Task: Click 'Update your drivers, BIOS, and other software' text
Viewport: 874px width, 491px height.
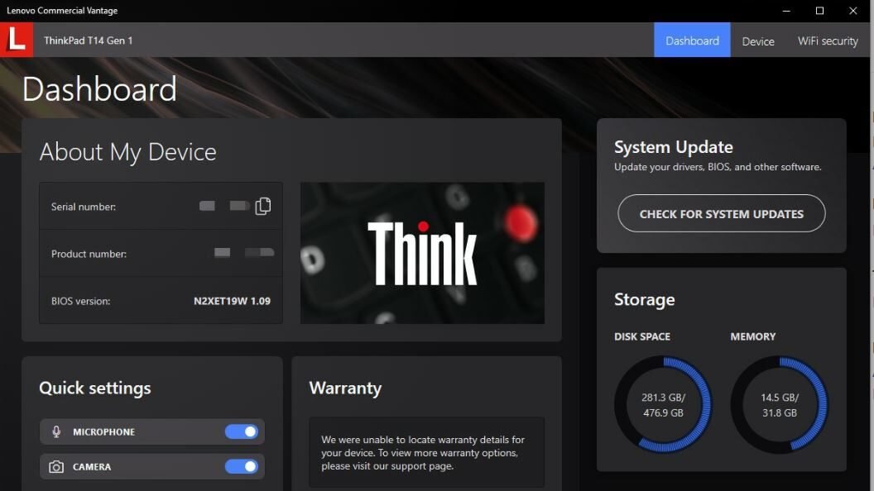Action: pyautogui.click(x=718, y=167)
